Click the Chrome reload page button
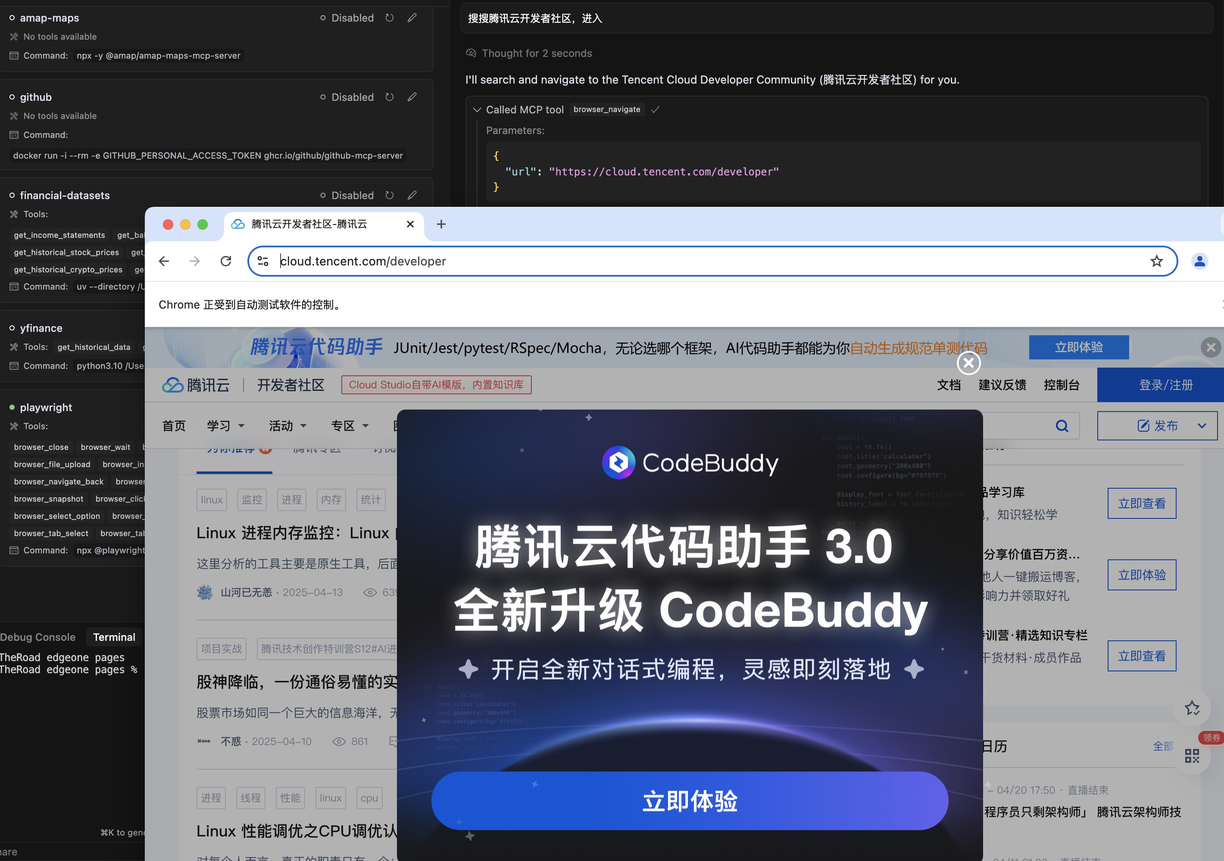1224x861 pixels. point(226,261)
